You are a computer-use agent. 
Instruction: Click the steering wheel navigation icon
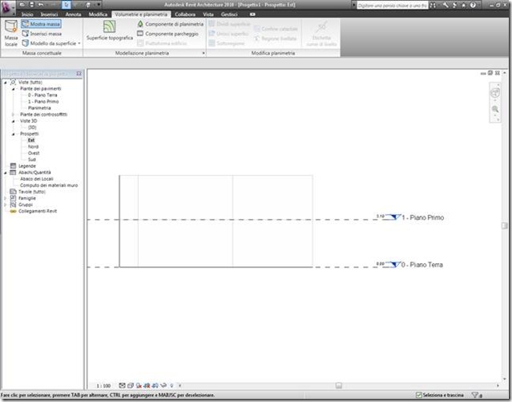495,93
